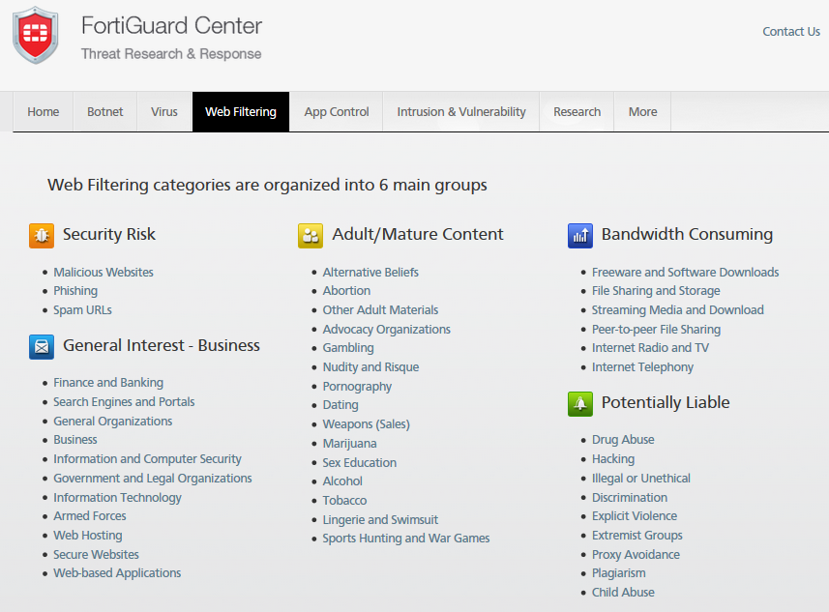829x612 pixels.
Task: Open Alternative Beliefs category
Action: (x=370, y=273)
